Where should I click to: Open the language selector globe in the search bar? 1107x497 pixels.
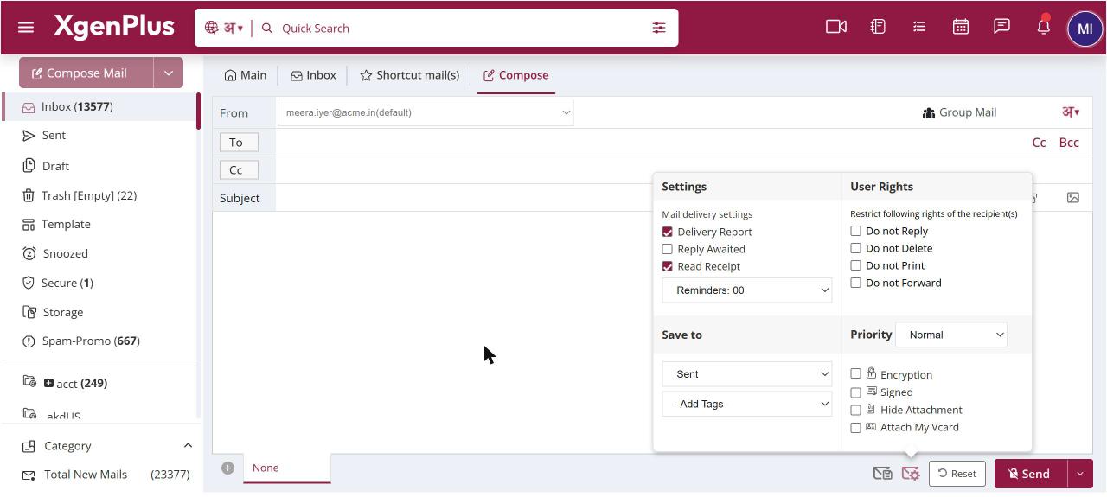point(211,28)
